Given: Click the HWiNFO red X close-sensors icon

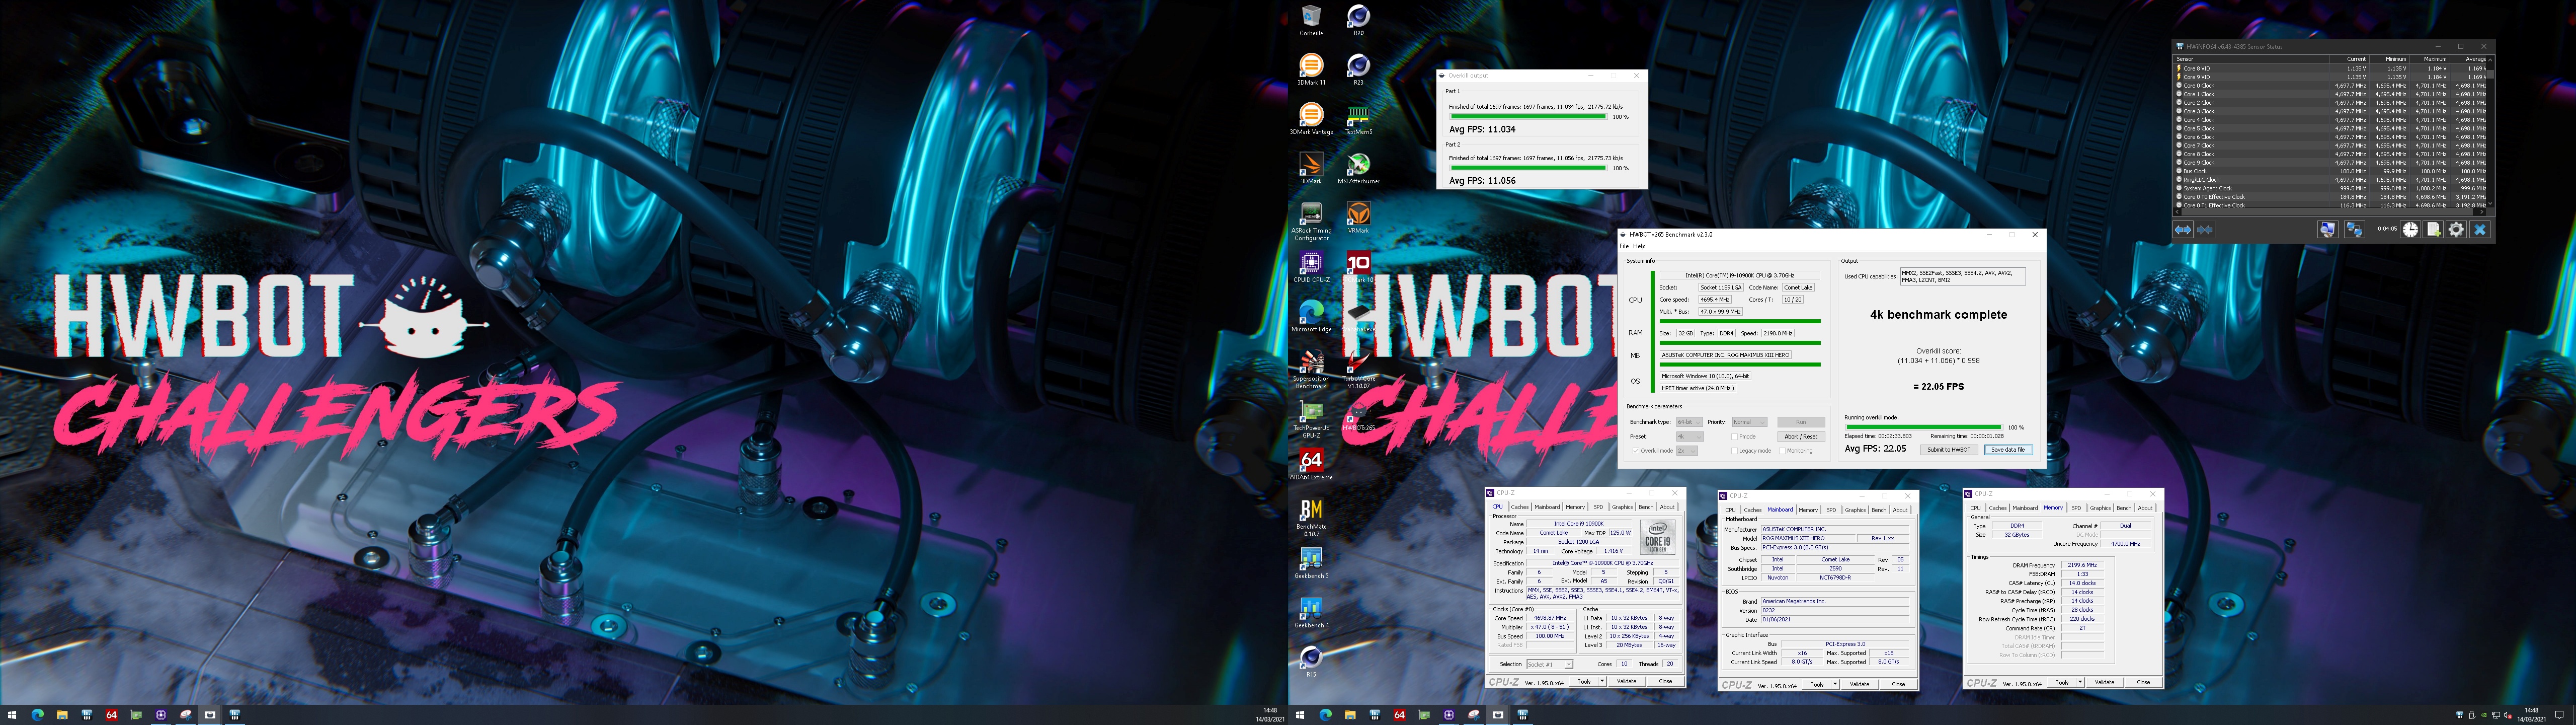Looking at the screenshot, I should point(2480,229).
